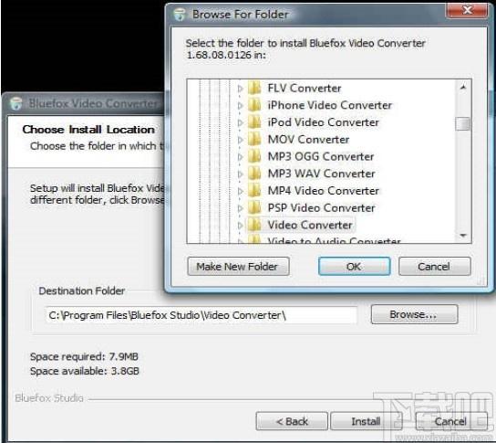This screenshot has height=443, width=496.
Task: Expand the MOV Converter tree node
Action: pos(241,140)
